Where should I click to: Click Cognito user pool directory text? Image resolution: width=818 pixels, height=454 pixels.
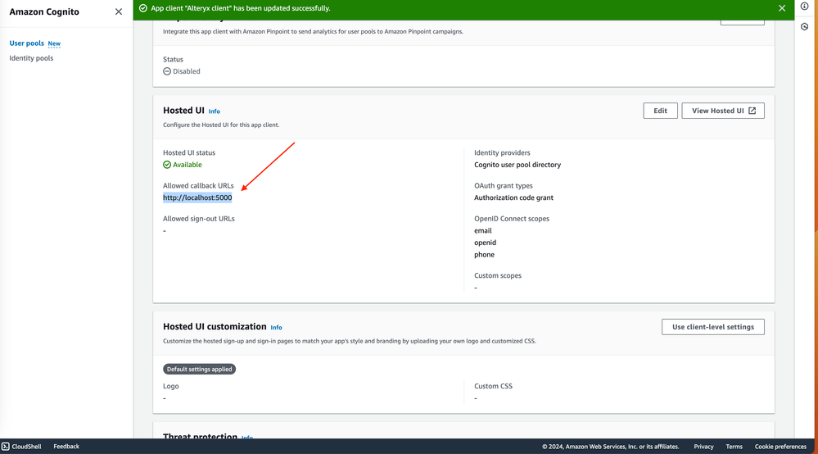click(517, 165)
